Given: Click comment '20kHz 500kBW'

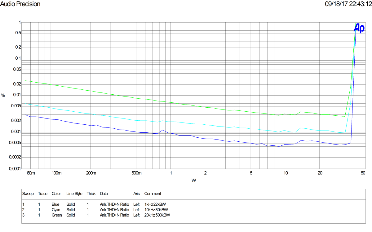Looking at the screenshot, I should (157, 215).
